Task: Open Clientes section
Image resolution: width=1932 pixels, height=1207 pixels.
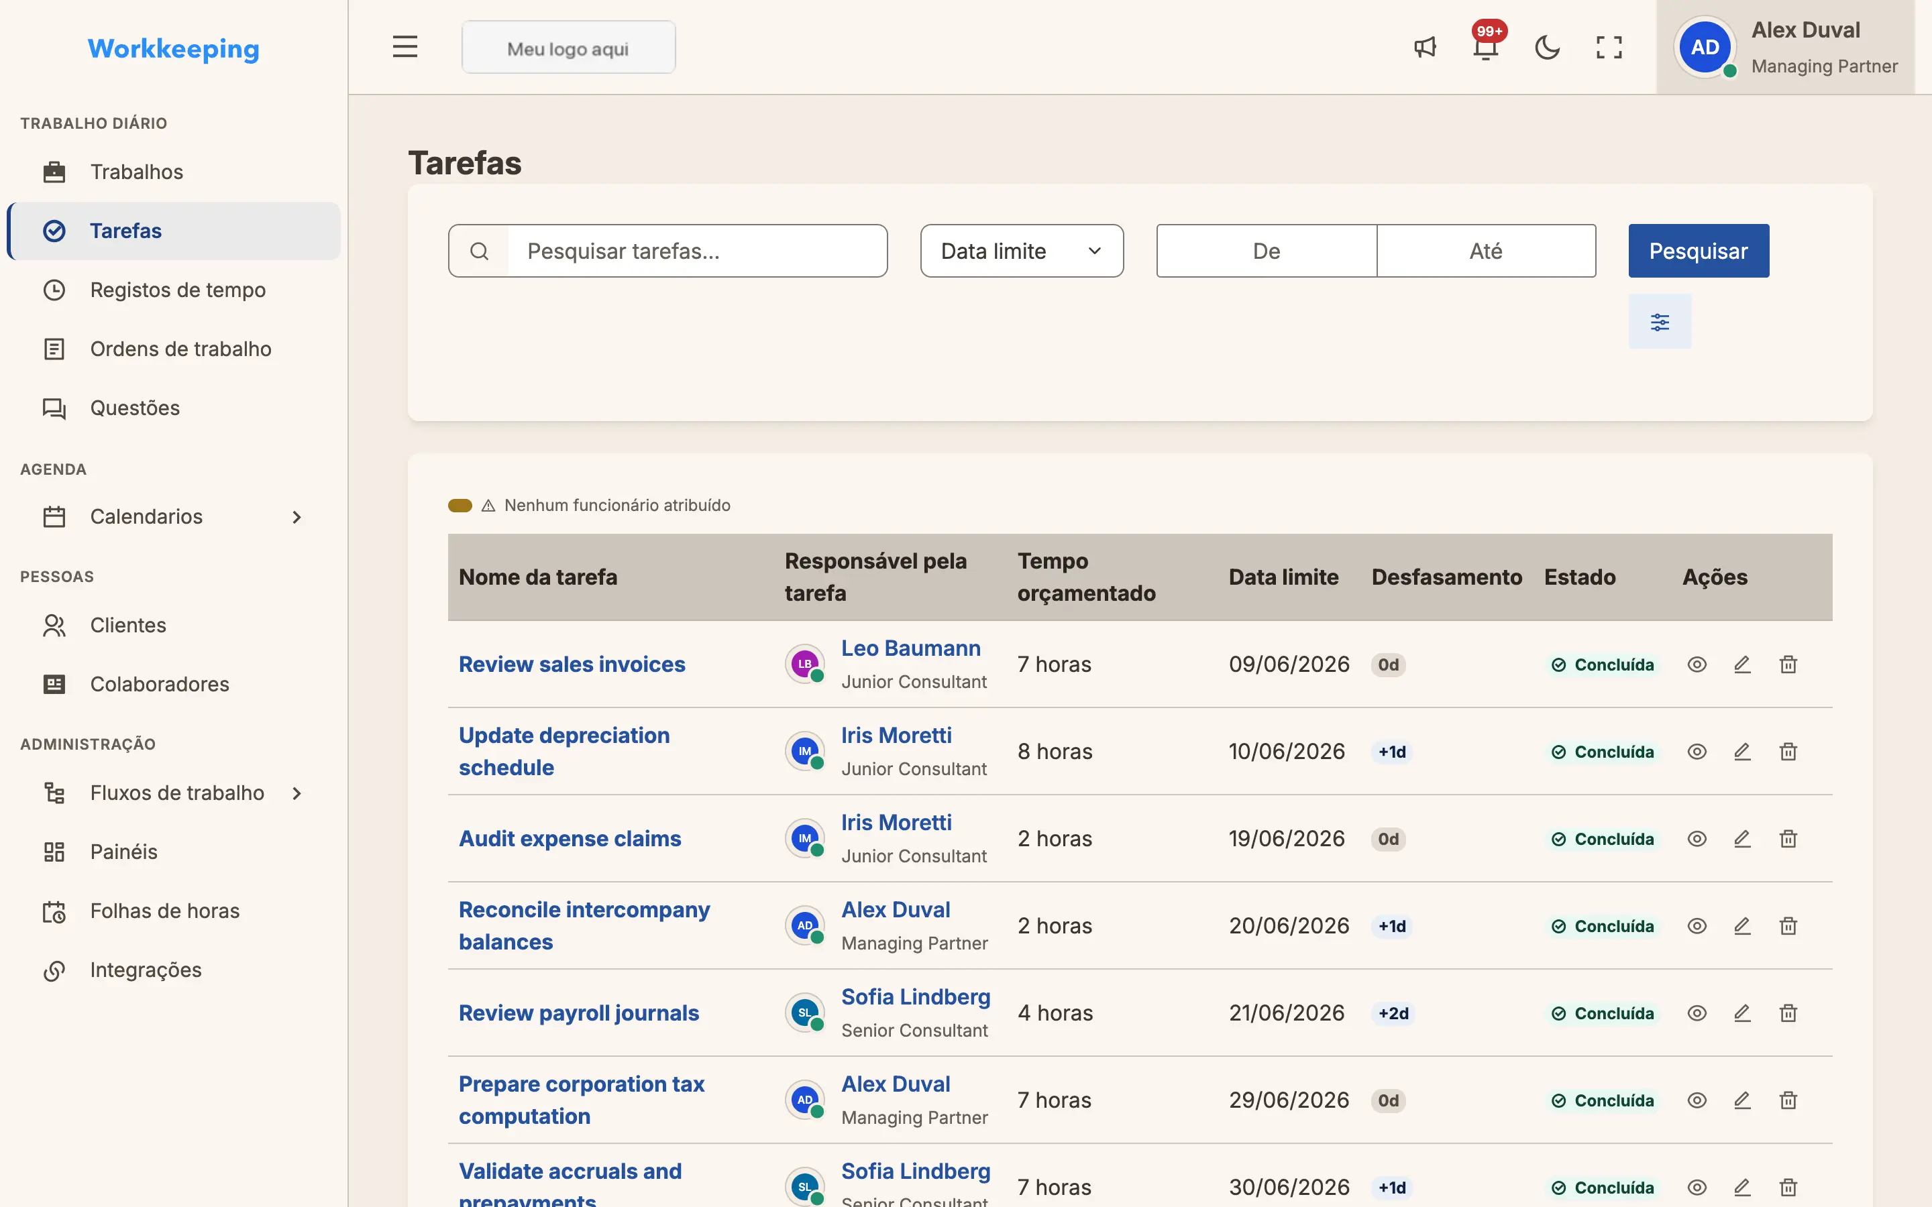Action: pyautogui.click(x=173, y=625)
